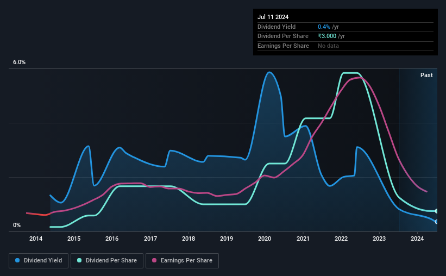Click the Jul 11 2024 tooltip date
Viewport: 446px width, 276px height.
[x=273, y=17]
